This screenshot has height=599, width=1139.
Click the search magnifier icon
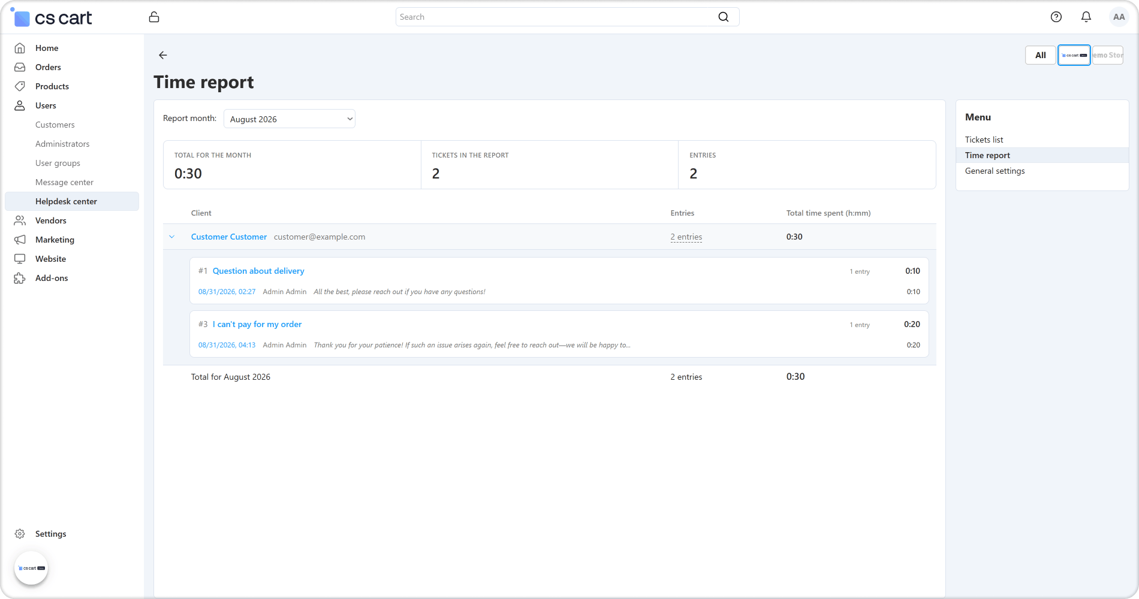click(724, 17)
